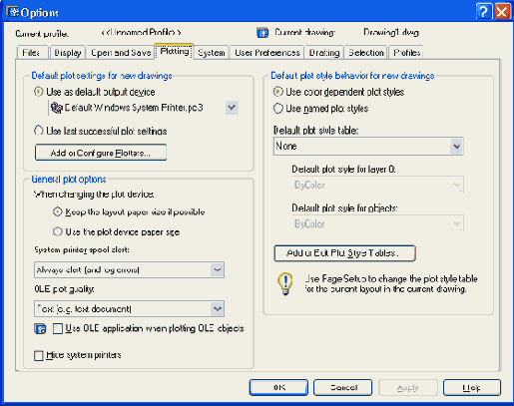Screen dimensions: 514x406
Task: Open the OLE plot quality dropdown
Action: 218,309
